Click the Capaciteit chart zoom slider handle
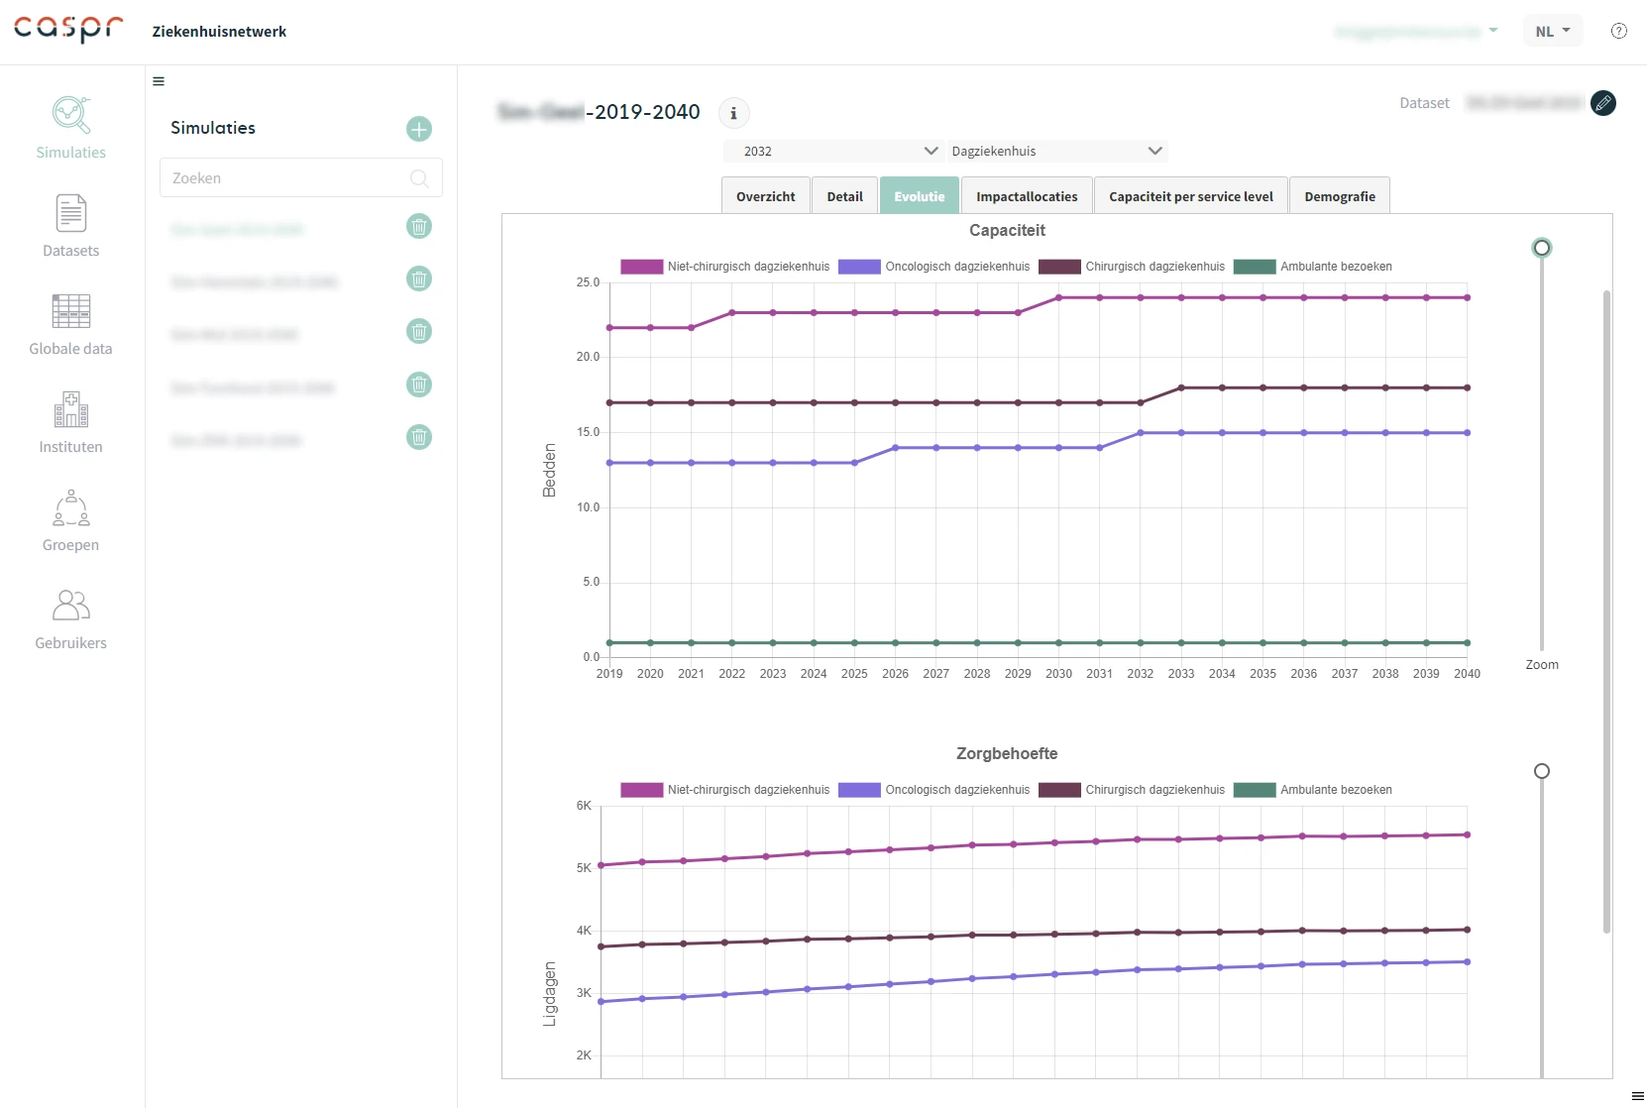This screenshot has width=1647, height=1108. coord(1541,248)
